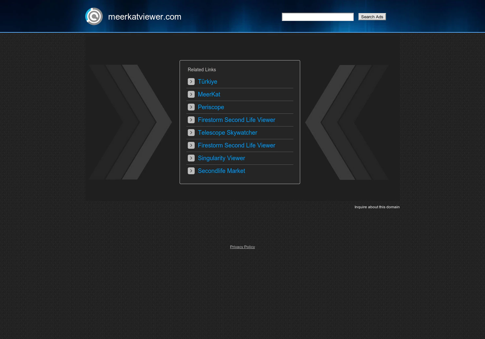Click the arrow icon beside Singularity Viewer
This screenshot has height=339, width=485.
[x=191, y=158]
